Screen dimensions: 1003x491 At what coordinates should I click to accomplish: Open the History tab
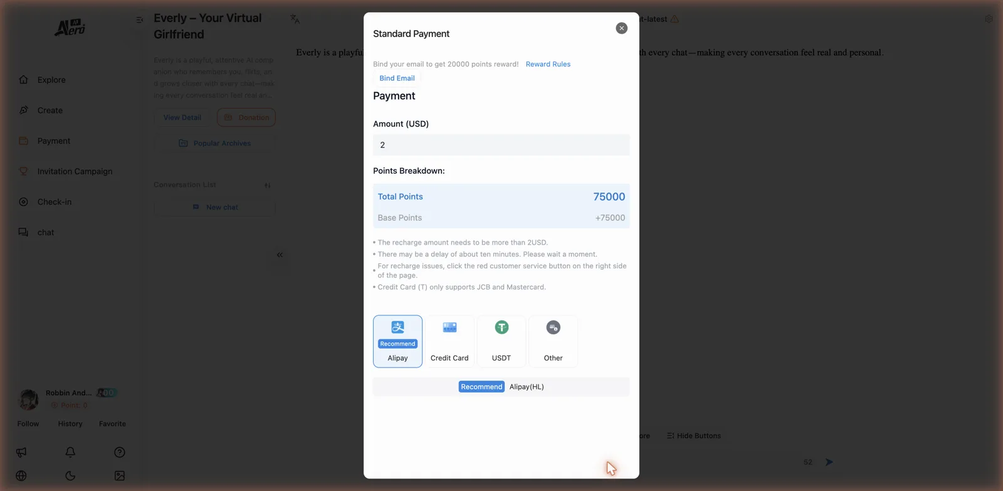point(70,424)
